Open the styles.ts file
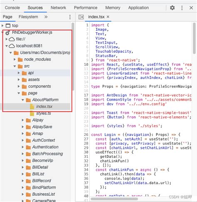This screenshot has height=202, width=197. [x=44, y=113]
